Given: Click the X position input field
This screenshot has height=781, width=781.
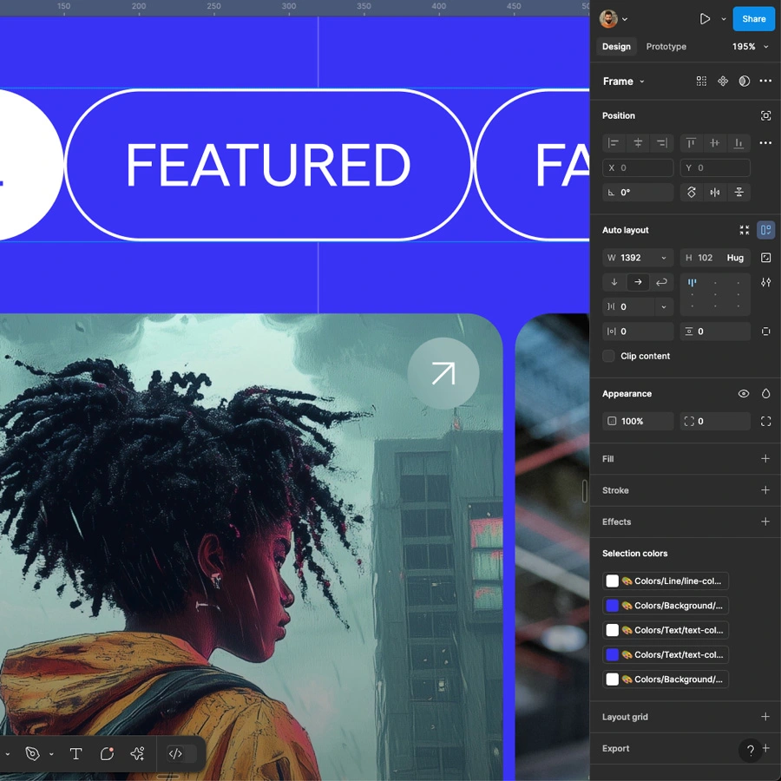Looking at the screenshot, I should [638, 167].
